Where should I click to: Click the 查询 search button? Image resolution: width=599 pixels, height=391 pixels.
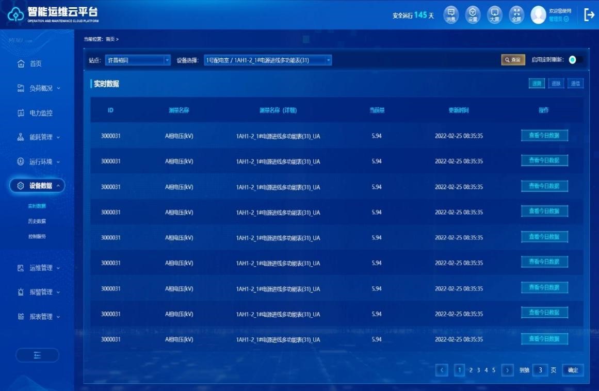(513, 60)
